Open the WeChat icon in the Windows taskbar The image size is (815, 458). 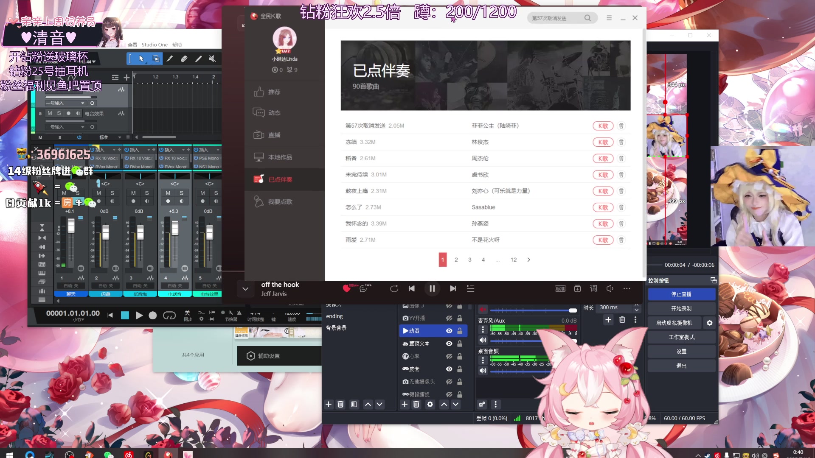(x=109, y=454)
